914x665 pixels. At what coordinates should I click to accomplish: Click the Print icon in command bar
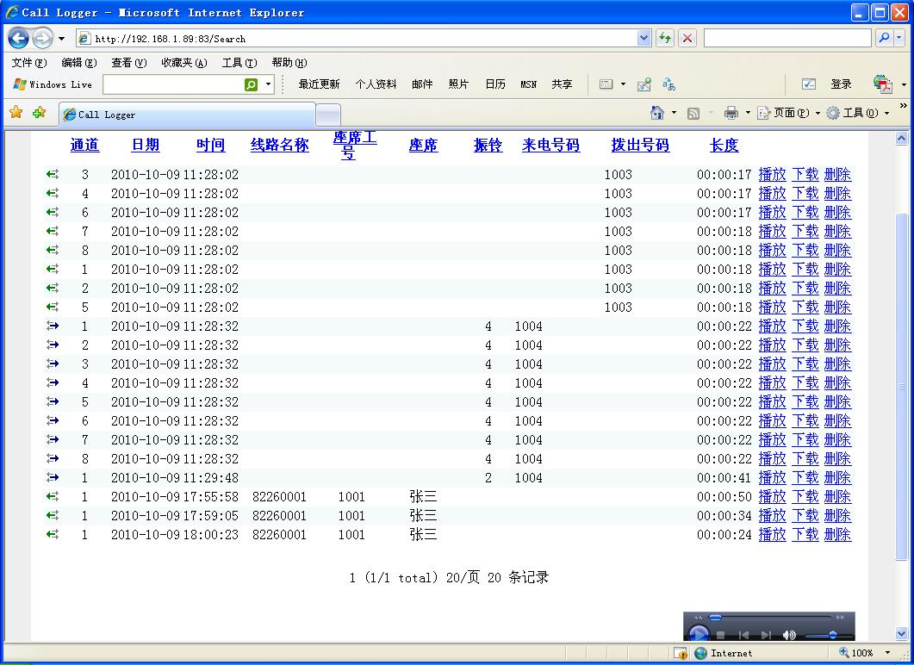(x=731, y=113)
